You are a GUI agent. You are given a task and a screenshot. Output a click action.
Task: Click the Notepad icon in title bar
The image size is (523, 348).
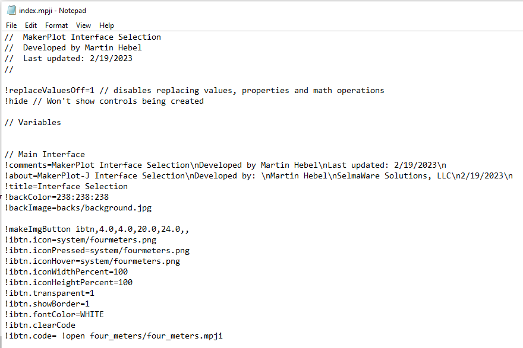(11, 10)
